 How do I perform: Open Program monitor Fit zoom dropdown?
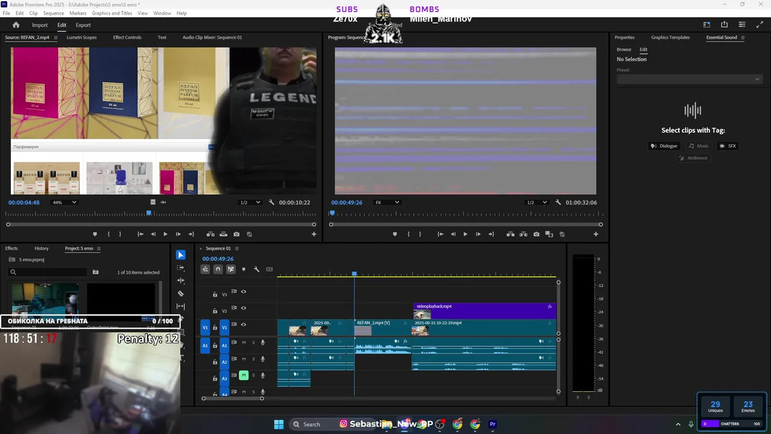[387, 203]
